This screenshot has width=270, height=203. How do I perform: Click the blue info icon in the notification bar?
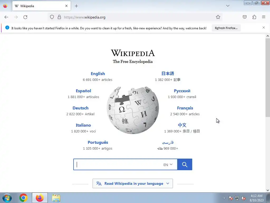click(x=7, y=27)
